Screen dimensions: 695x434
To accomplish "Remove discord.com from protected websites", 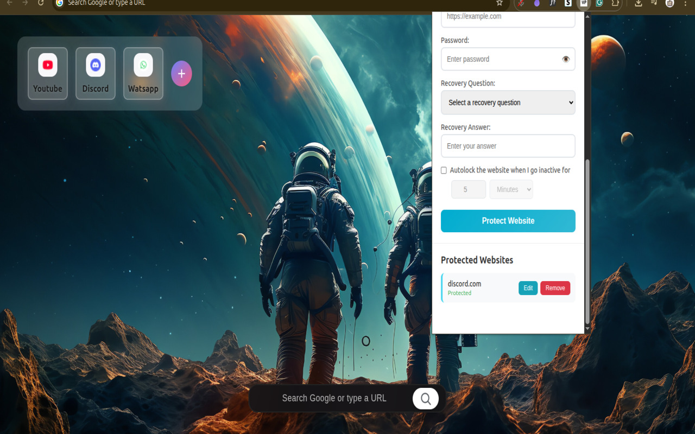I will (x=555, y=288).
